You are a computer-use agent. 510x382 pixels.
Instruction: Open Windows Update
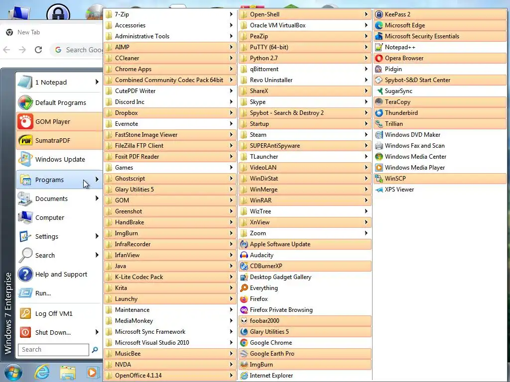(x=59, y=159)
